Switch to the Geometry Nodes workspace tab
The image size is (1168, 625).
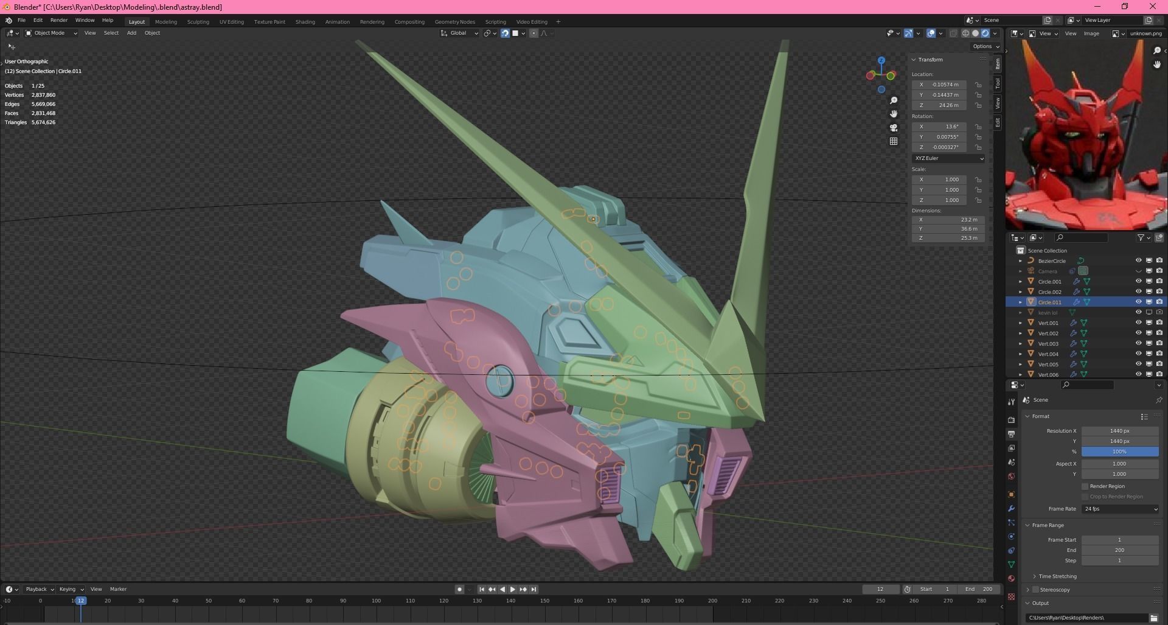click(454, 22)
